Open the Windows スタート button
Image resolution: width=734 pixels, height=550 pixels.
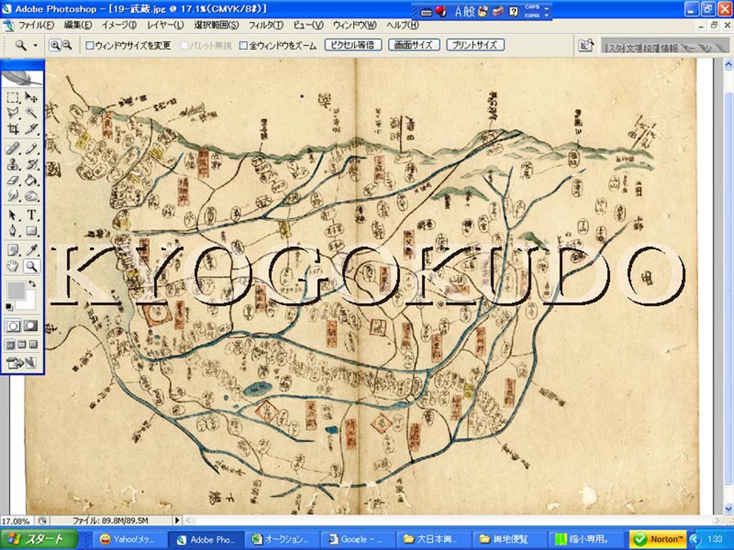tap(39, 539)
